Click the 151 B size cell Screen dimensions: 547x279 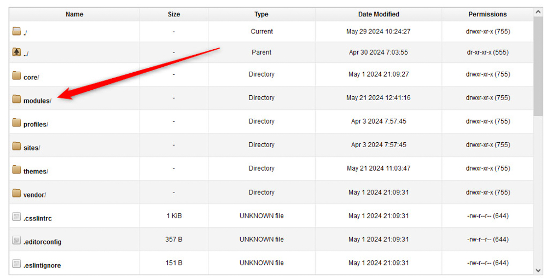tap(174, 263)
